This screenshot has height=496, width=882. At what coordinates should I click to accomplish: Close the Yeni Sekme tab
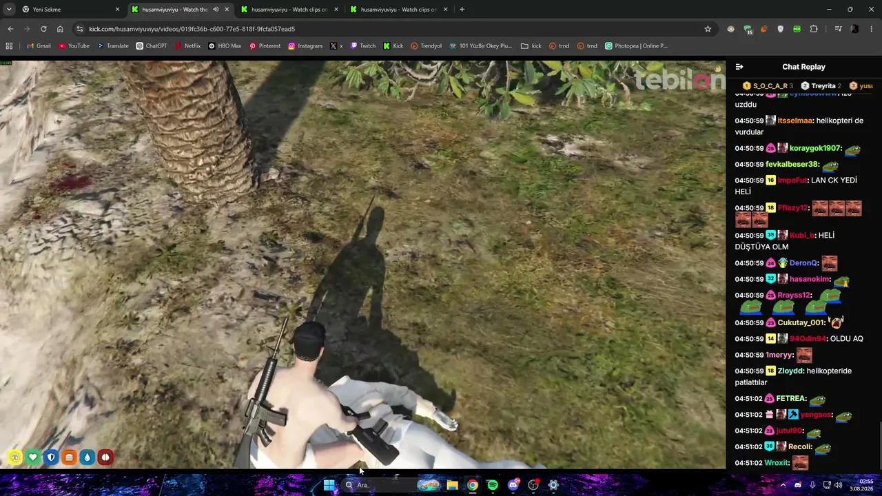point(117,10)
